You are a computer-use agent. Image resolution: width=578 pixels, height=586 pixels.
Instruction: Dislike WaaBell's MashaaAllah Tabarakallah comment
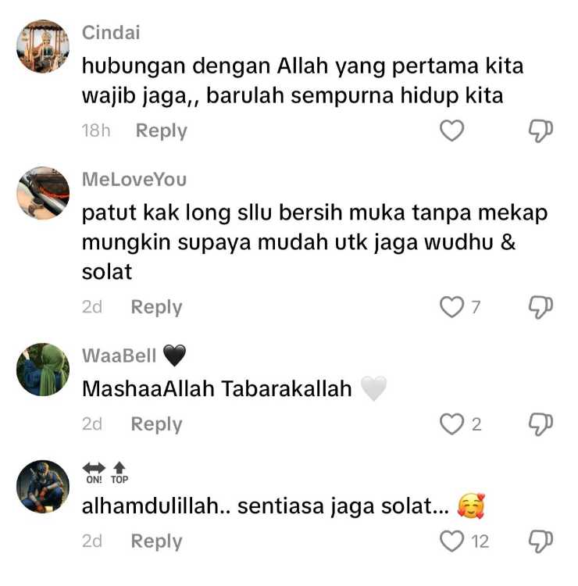541,424
